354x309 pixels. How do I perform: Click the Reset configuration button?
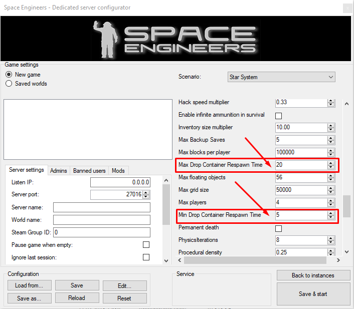[x=124, y=298]
